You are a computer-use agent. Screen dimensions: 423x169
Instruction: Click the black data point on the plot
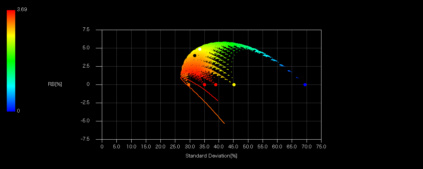[195, 55]
